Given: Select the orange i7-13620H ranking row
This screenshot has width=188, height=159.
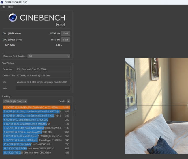Looking at the screenshot, I should click(36, 107).
